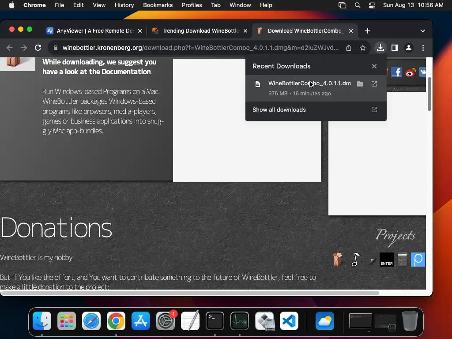Toggle Chrome side panel icon
The height and width of the screenshot is (339, 452).
coord(394,48)
